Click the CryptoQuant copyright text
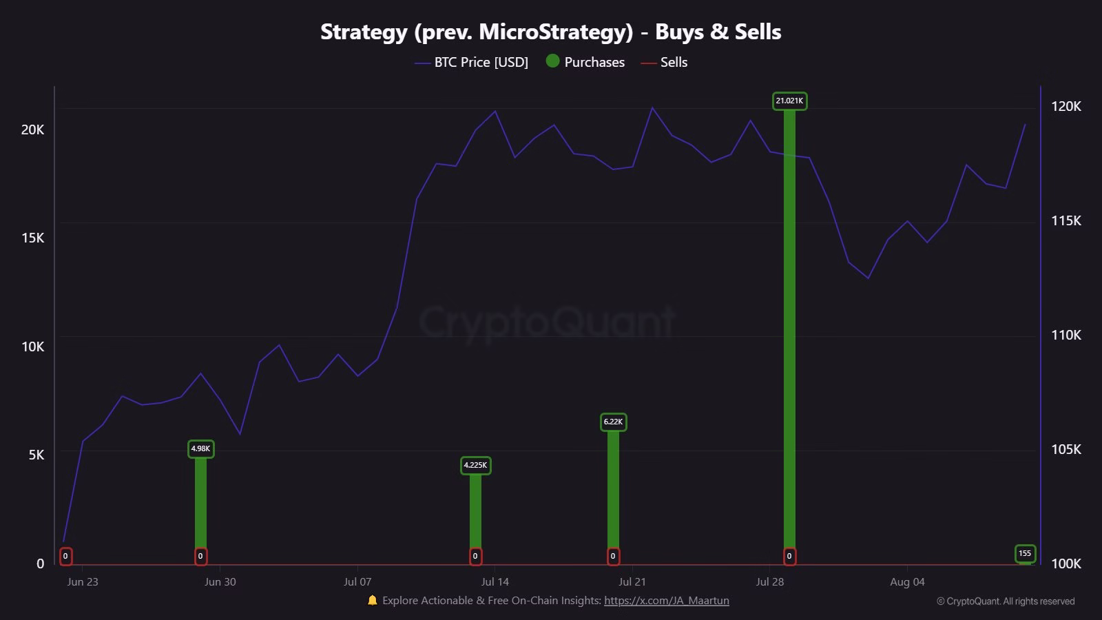The height and width of the screenshot is (620, 1102). tap(1006, 601)
